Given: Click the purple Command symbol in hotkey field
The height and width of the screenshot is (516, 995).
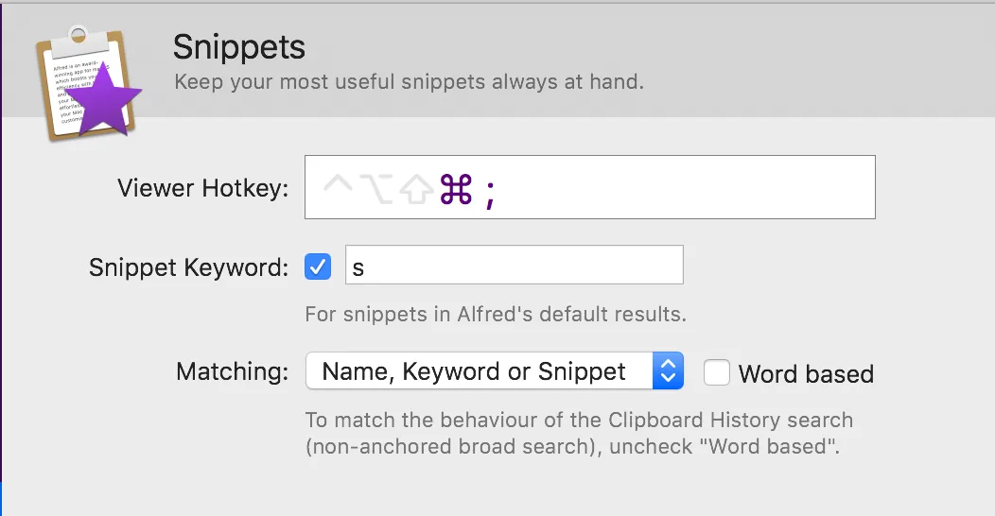Looking at the screenshot, I should (455, 190).
